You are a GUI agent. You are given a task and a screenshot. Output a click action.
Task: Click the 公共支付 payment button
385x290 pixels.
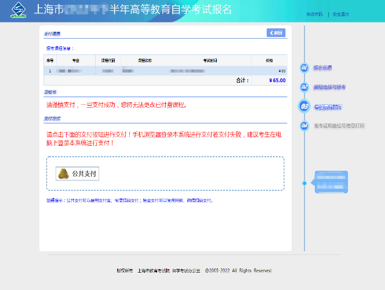77,173
